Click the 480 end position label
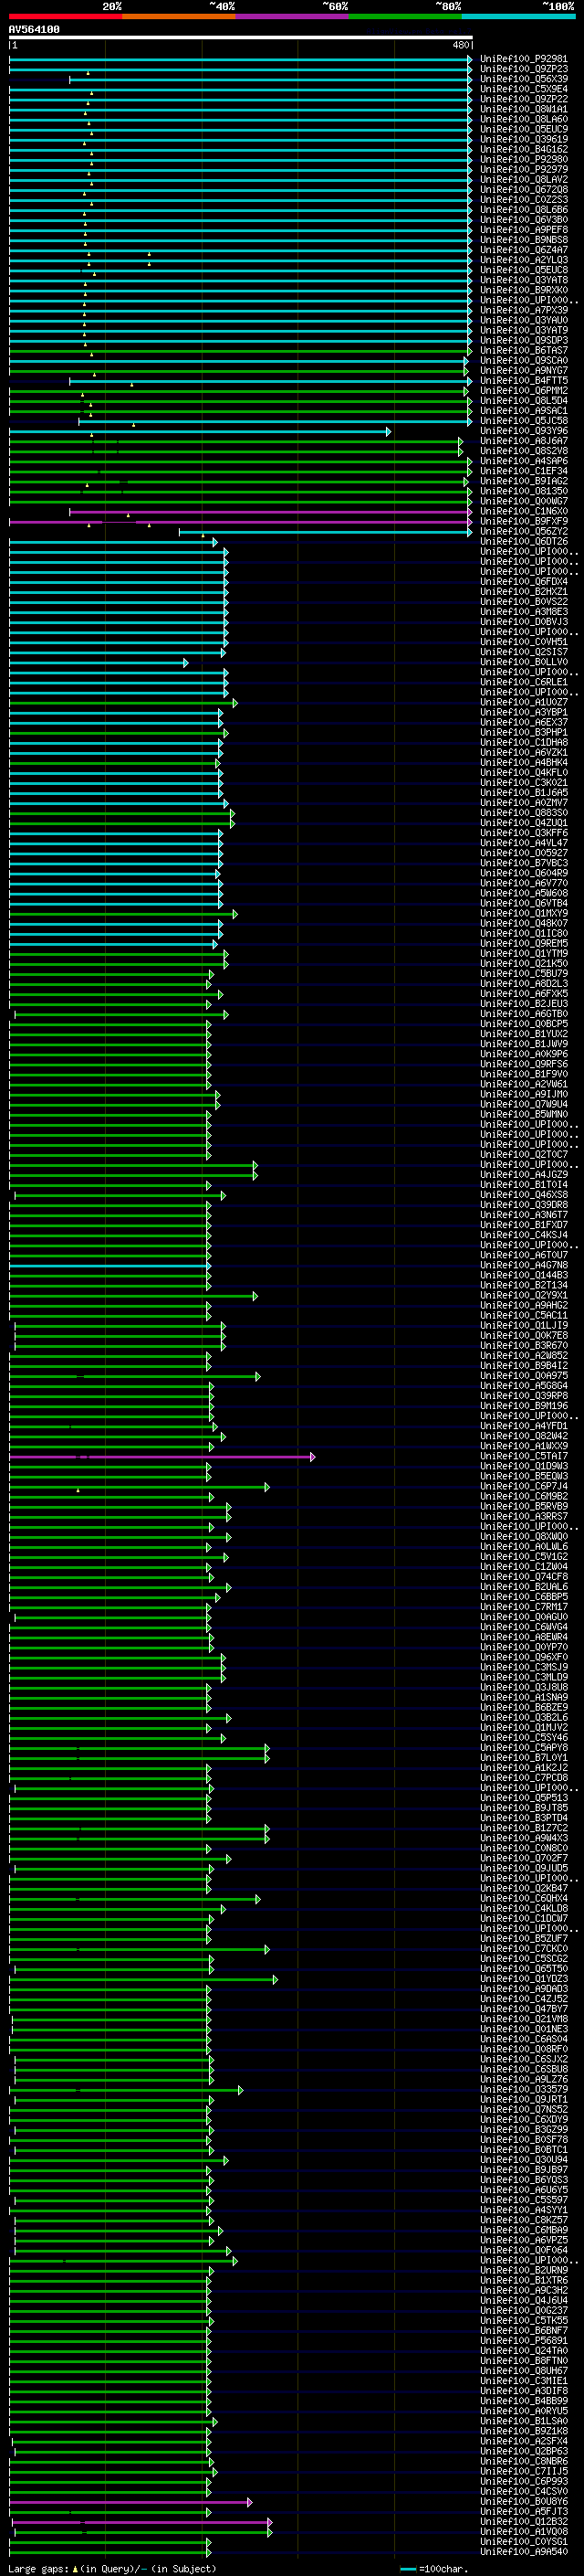The width and height of the screenshot is (584, 2576). coord(460,45)
